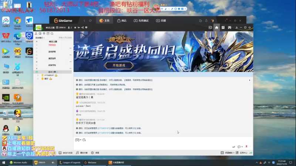
Task: Click the power icon in channel bar
Action: coord(249,27)
